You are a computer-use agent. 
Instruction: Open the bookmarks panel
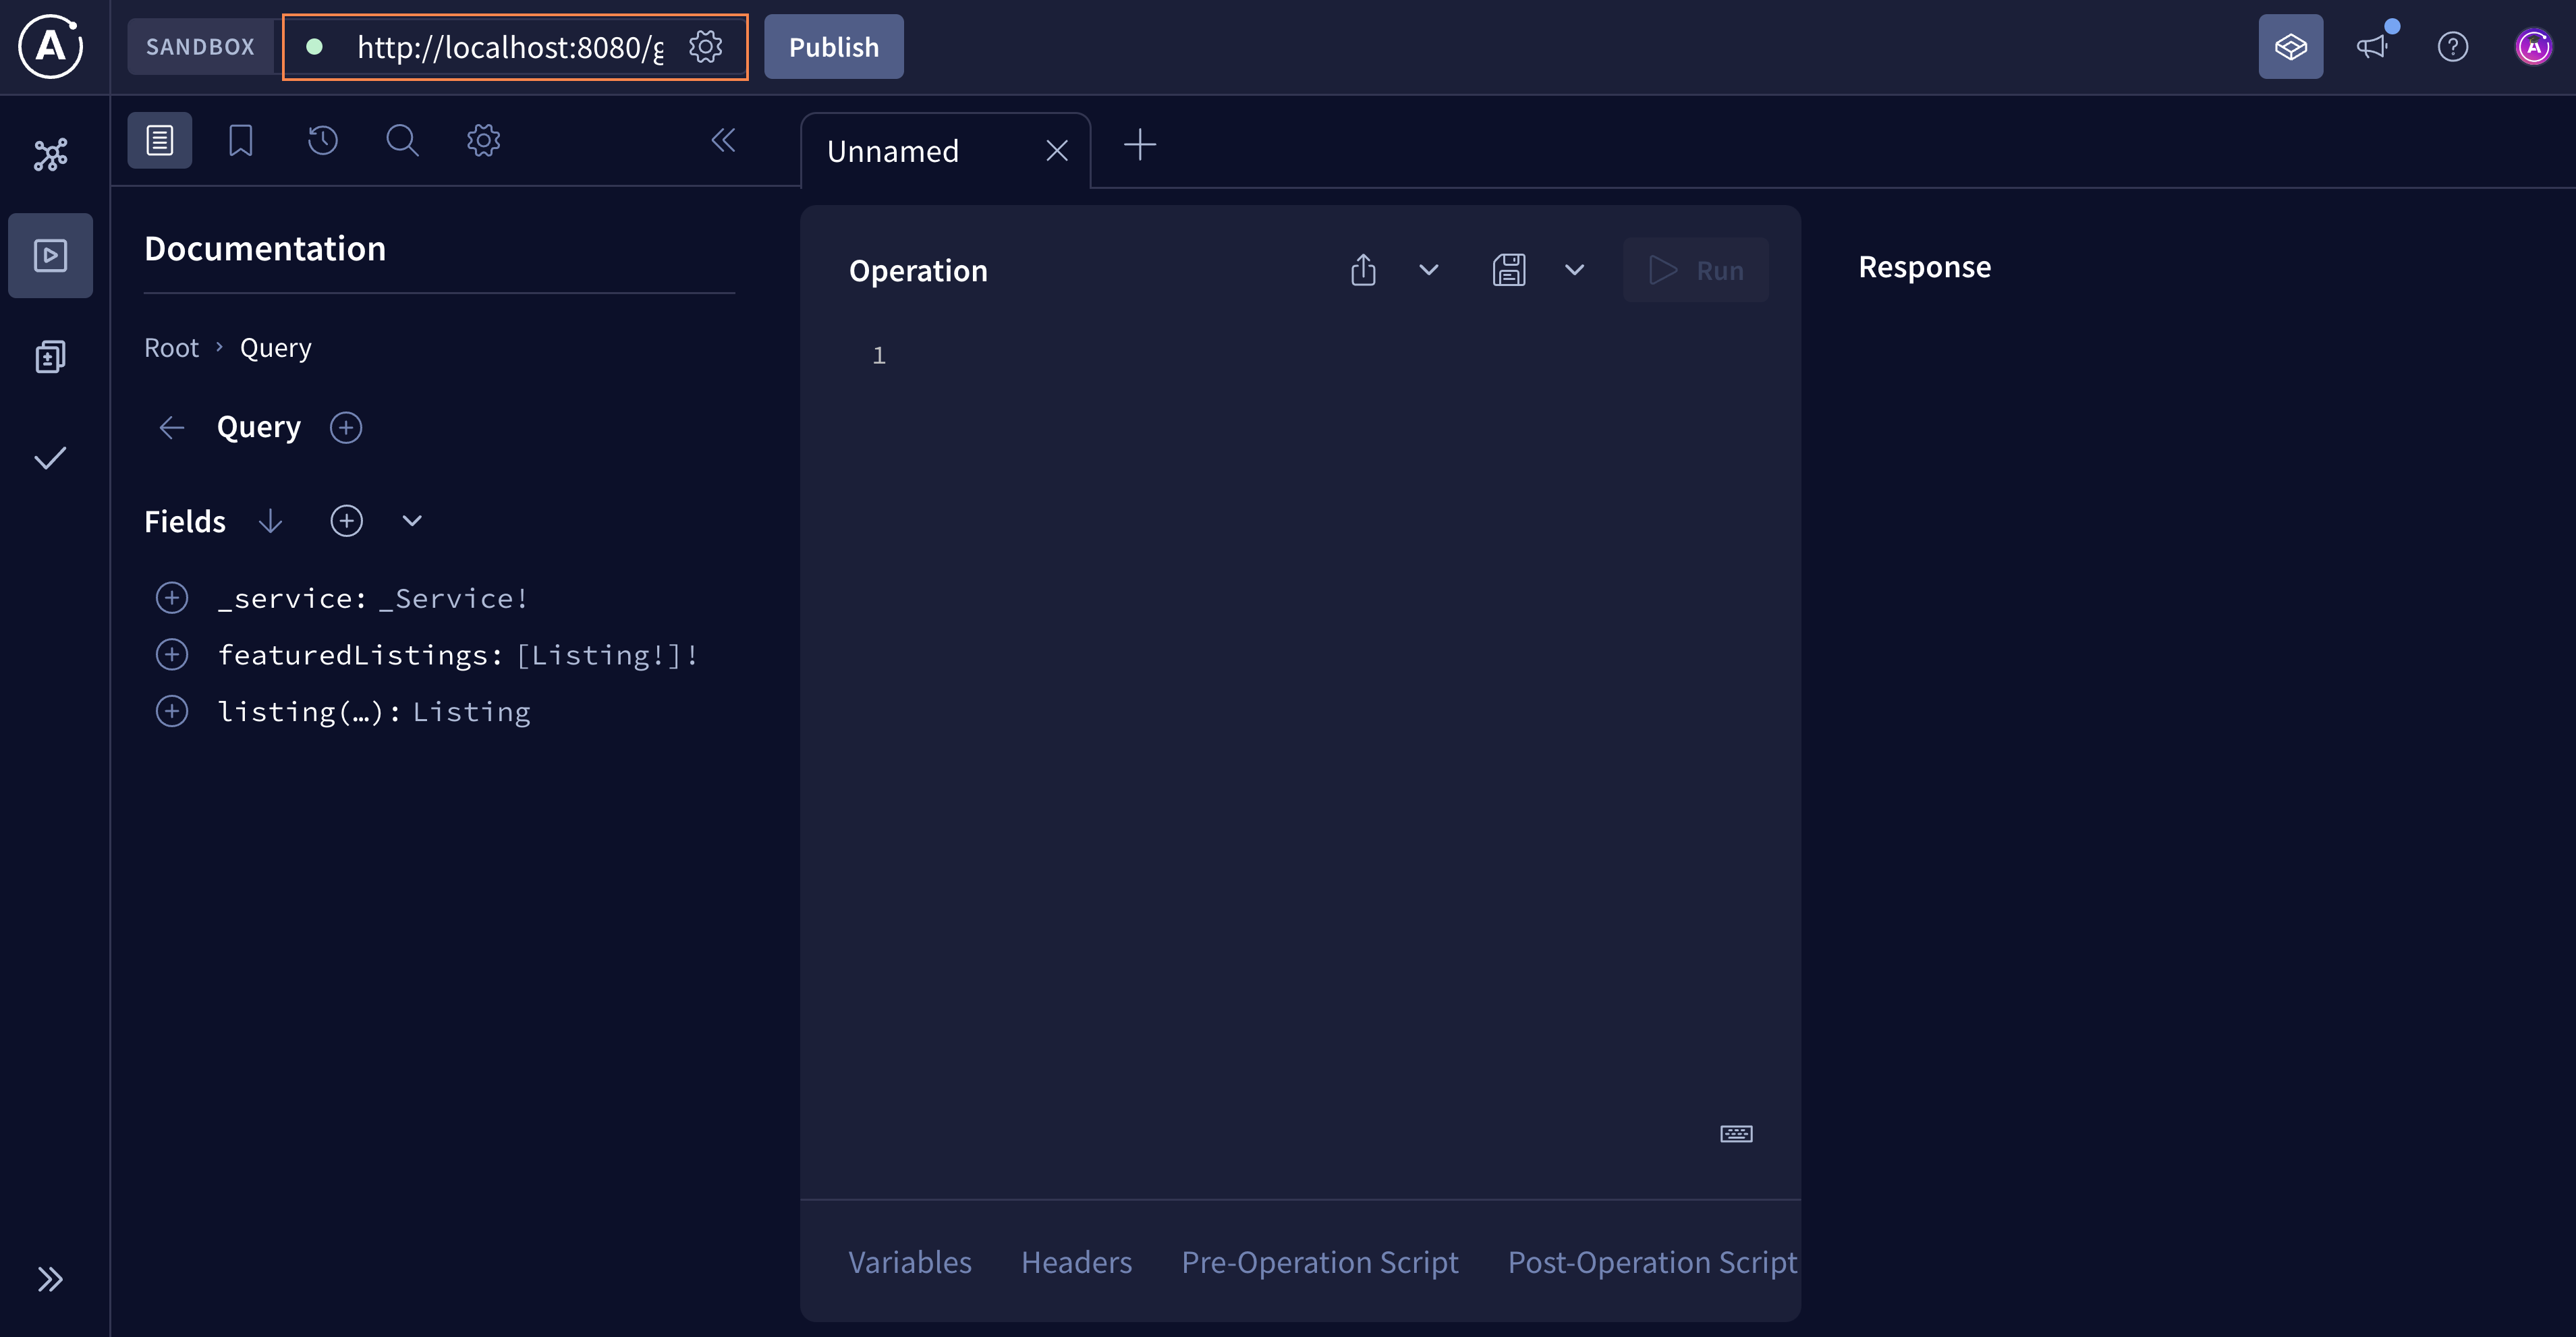pos(240,140)
